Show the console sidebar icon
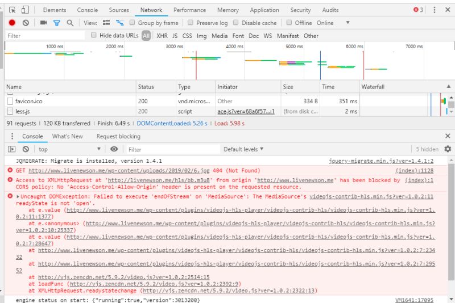 tap(12, 149)
